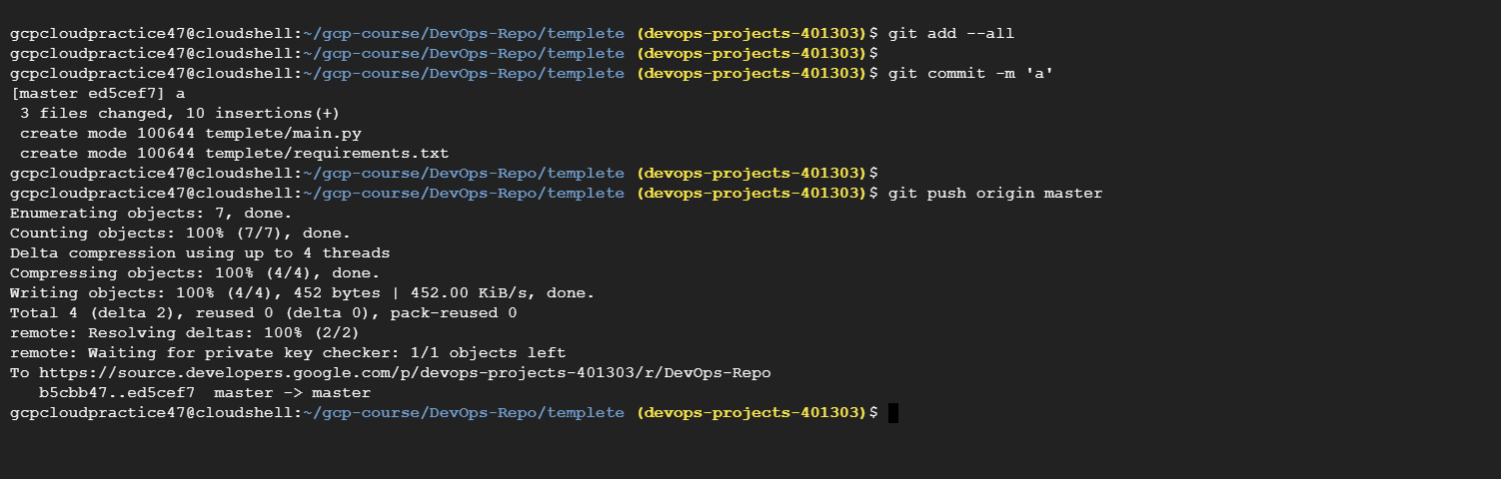Image resolution: width=1501 pixels, height=479 pixels.
Task: Click the "git commit -m 'a'" command
Action: click(x=970, y=74)
